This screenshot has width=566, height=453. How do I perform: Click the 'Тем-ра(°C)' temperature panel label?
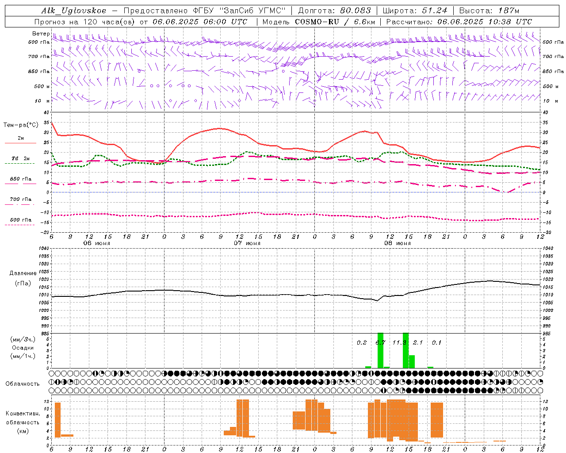coord(21,125)
